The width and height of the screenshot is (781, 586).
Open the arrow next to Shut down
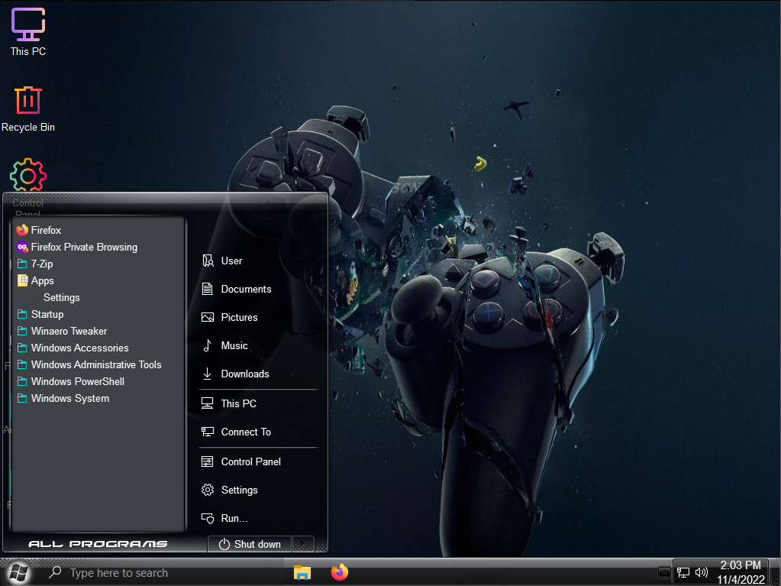pos(303,544)
